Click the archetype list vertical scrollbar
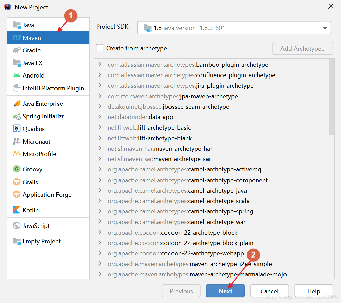The height and width of the screenshot is (303, 341). (x=331, y=97)
